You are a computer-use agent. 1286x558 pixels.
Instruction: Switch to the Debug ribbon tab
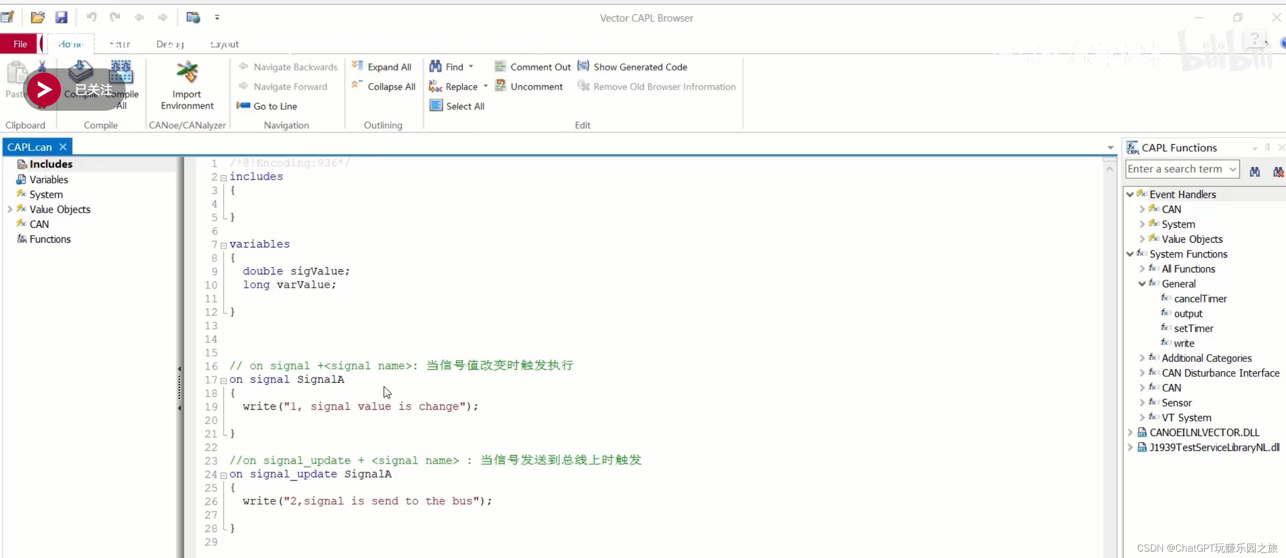point(170,44)
